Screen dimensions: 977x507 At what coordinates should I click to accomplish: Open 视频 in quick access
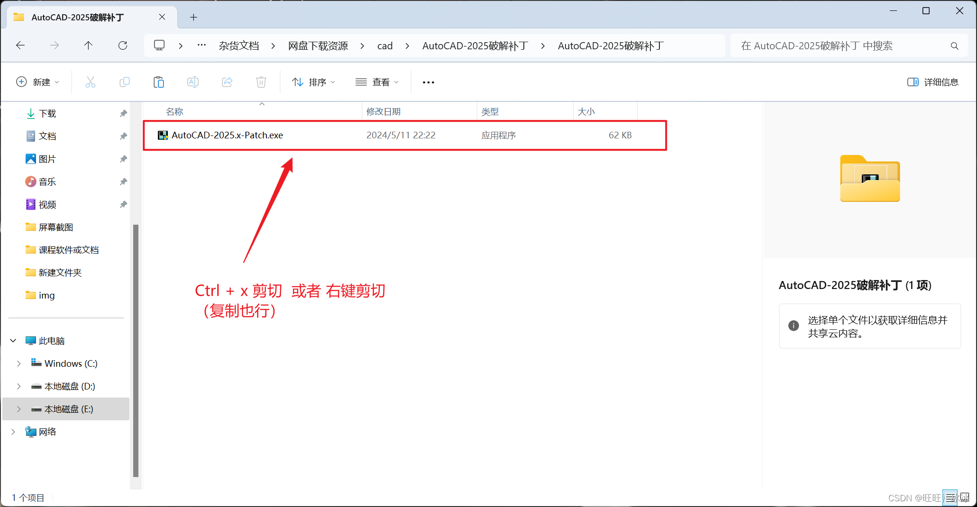click(x=47, y=205)
